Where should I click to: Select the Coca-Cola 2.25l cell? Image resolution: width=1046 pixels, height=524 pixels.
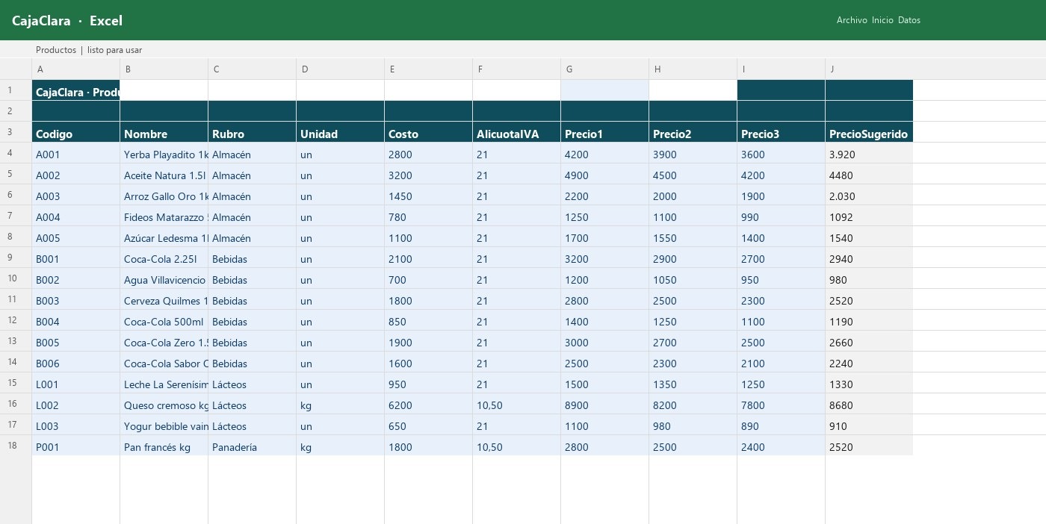pyautogui.click(x=164, y=258)
